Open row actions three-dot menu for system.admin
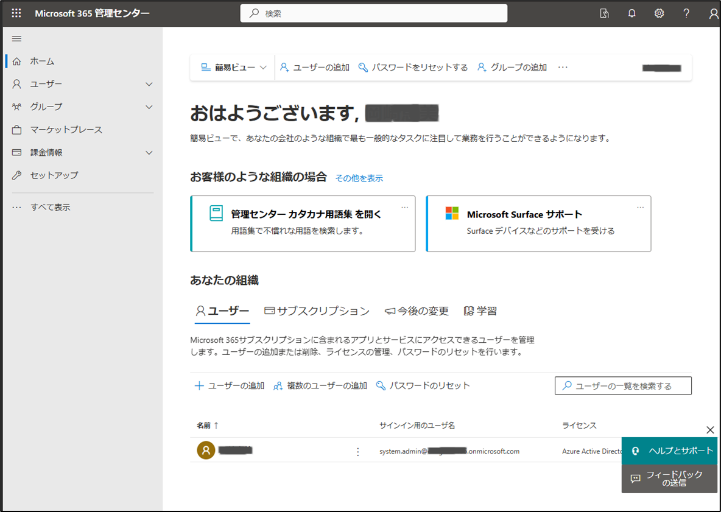721x512 pixels. 357,452
